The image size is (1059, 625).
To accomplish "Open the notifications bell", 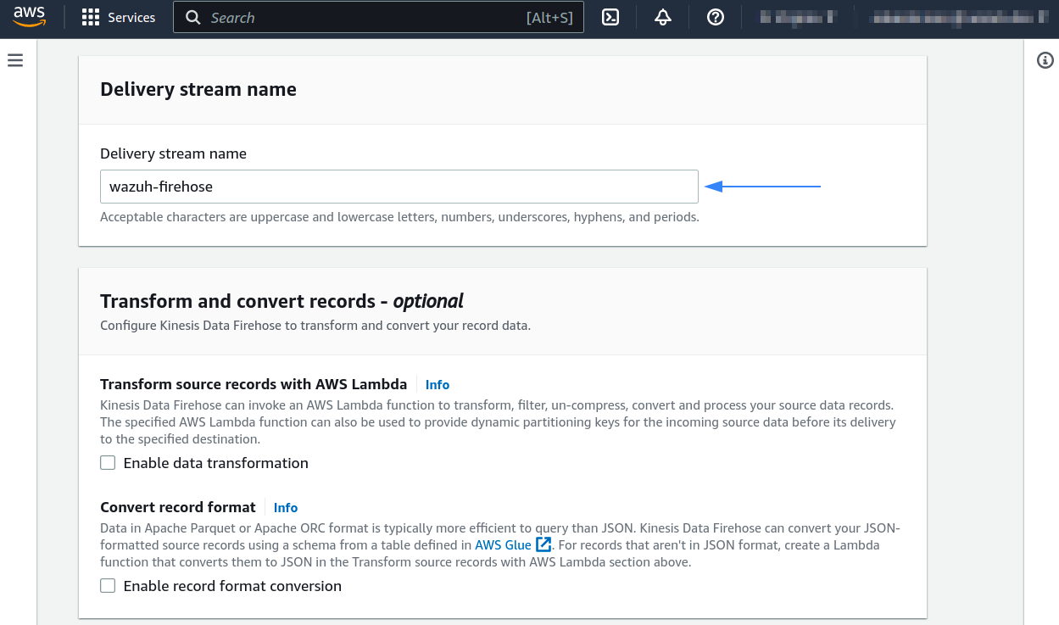I will coord(663,17).
